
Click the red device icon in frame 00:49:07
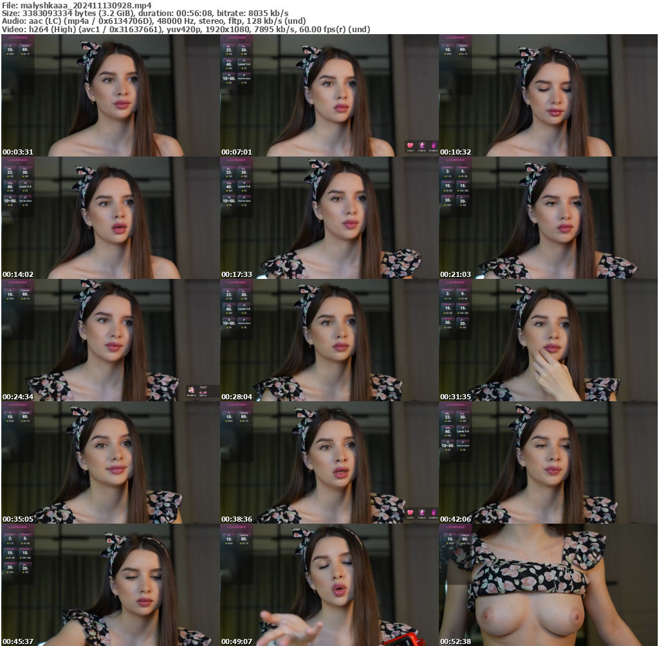pos(407,639)
